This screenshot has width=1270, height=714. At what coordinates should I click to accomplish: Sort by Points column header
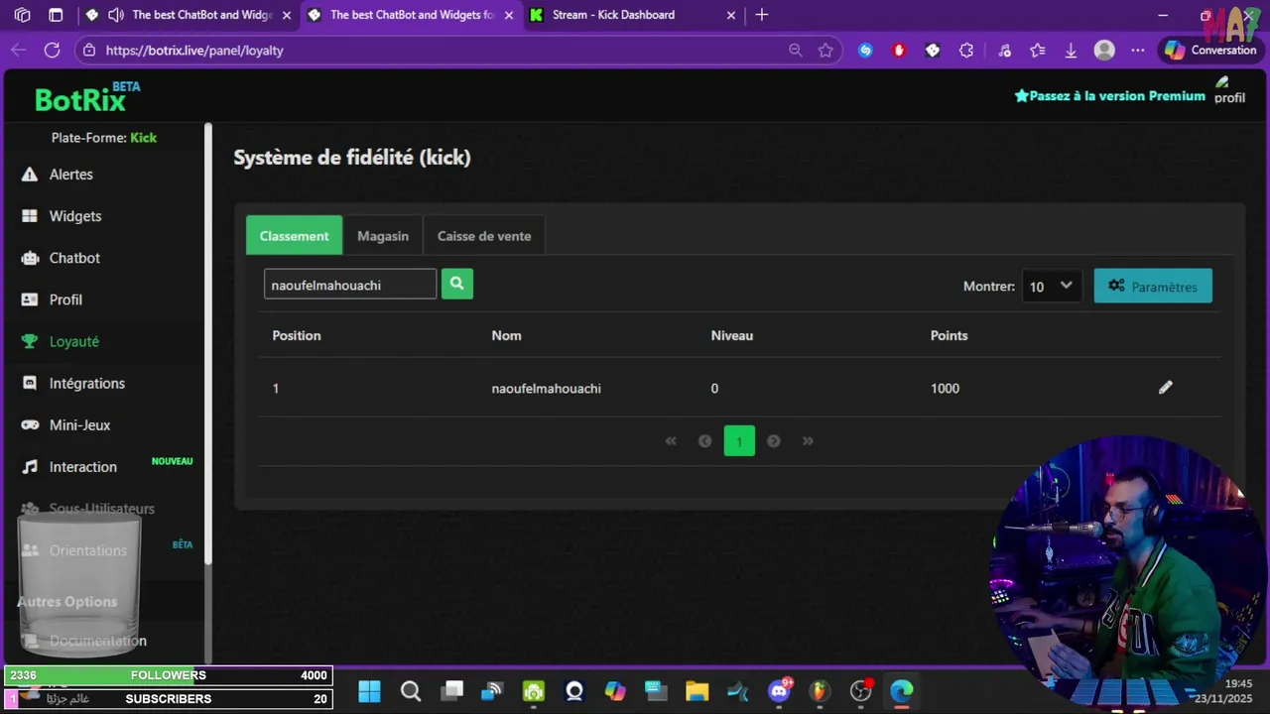pos(949,335)
